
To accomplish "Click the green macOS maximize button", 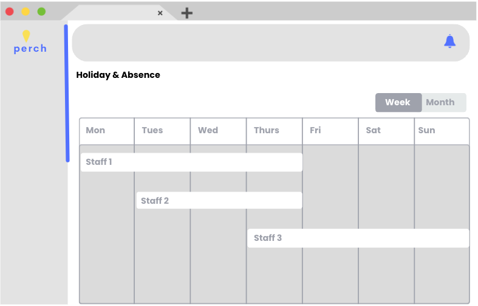I will point(41,12).
